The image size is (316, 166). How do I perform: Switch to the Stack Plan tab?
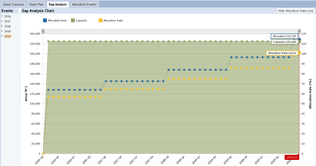[x=36, y=5]
